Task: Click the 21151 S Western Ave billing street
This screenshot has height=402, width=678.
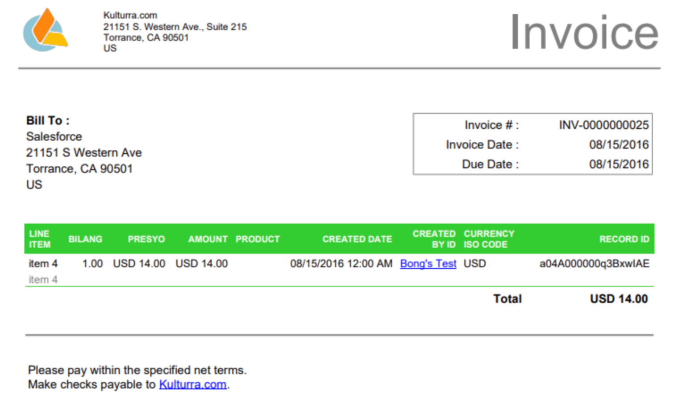Action: pyautogui.click(x=84, y=152)
